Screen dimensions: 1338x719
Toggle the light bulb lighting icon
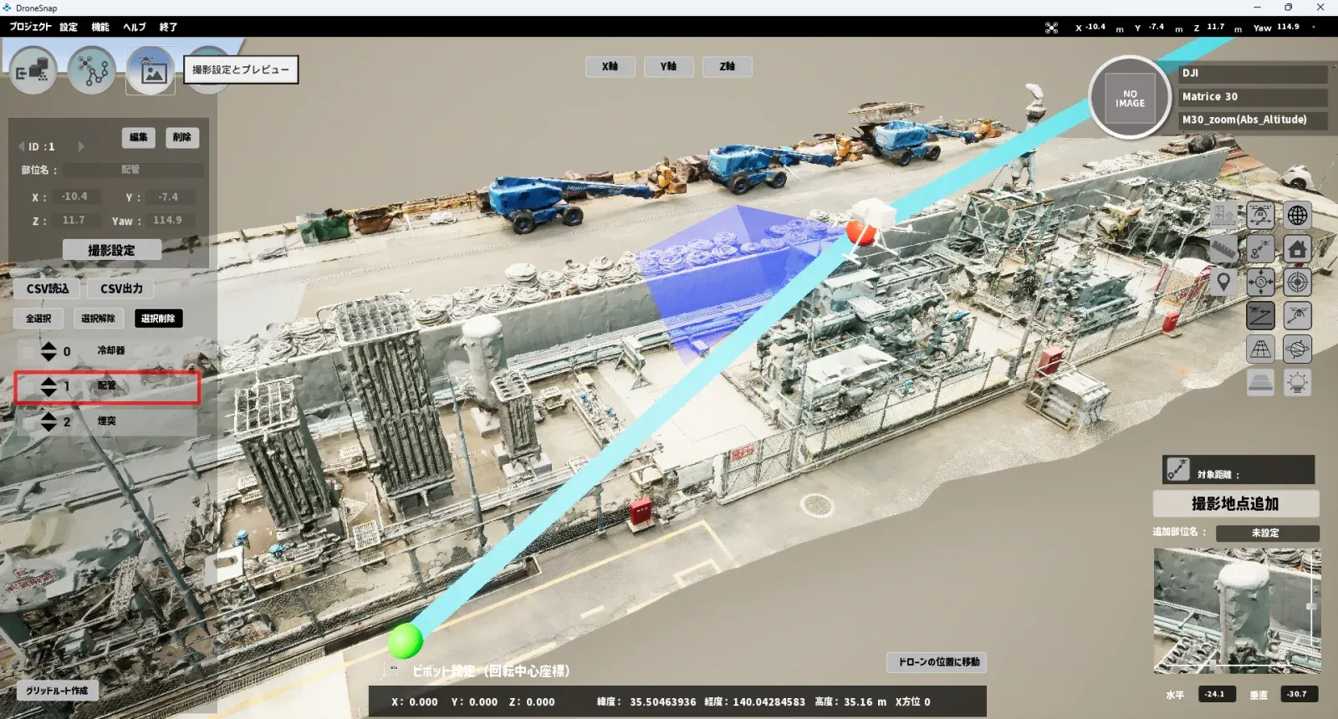[x=1297, y=383]
